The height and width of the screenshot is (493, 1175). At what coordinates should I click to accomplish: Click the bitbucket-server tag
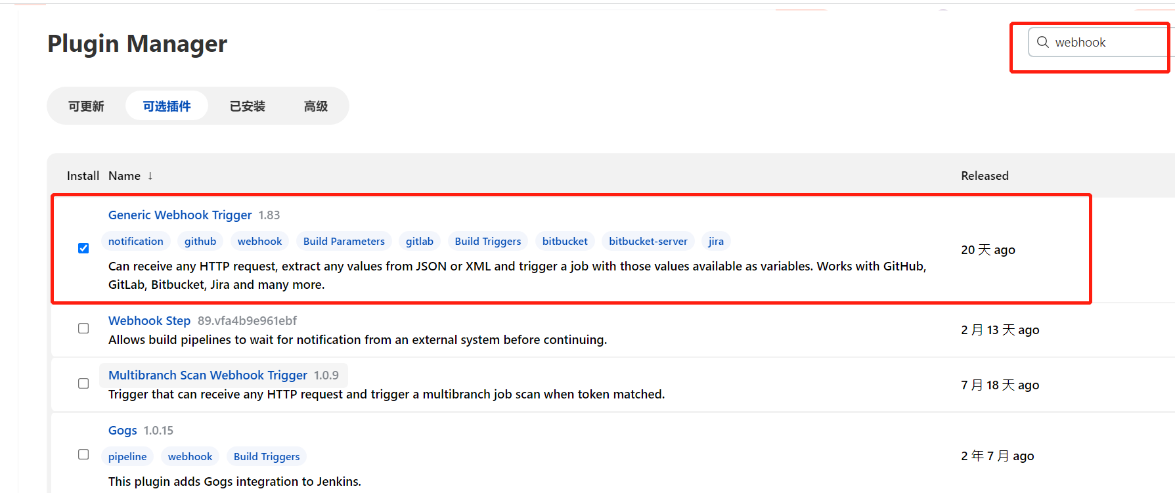click(648, 242)
